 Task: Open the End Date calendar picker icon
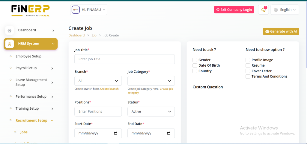(x=169, y=133)
